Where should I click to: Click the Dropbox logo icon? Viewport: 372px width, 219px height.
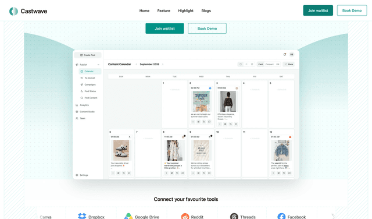coord(82,217)
